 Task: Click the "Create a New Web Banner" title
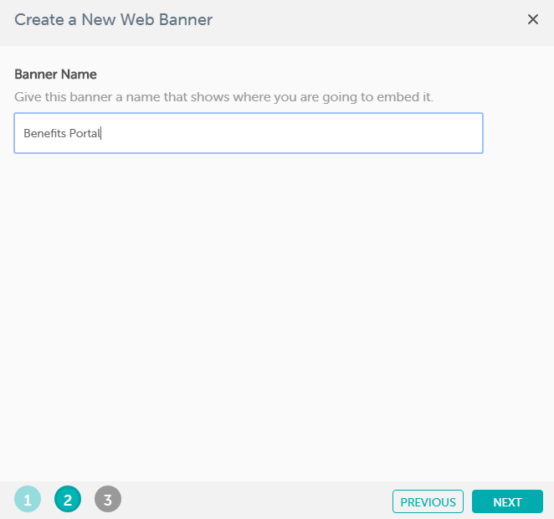[x=113, y=19]
